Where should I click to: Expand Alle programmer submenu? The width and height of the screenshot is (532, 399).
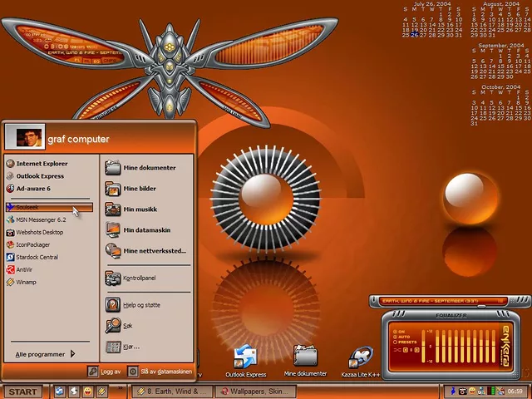tap(45, 354)
